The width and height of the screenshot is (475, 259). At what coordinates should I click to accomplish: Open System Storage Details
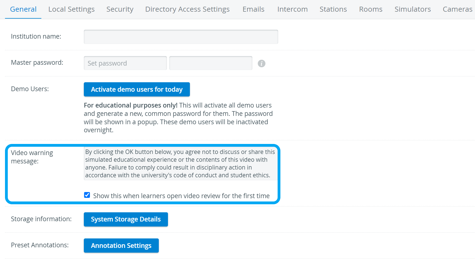coord(126,219)
